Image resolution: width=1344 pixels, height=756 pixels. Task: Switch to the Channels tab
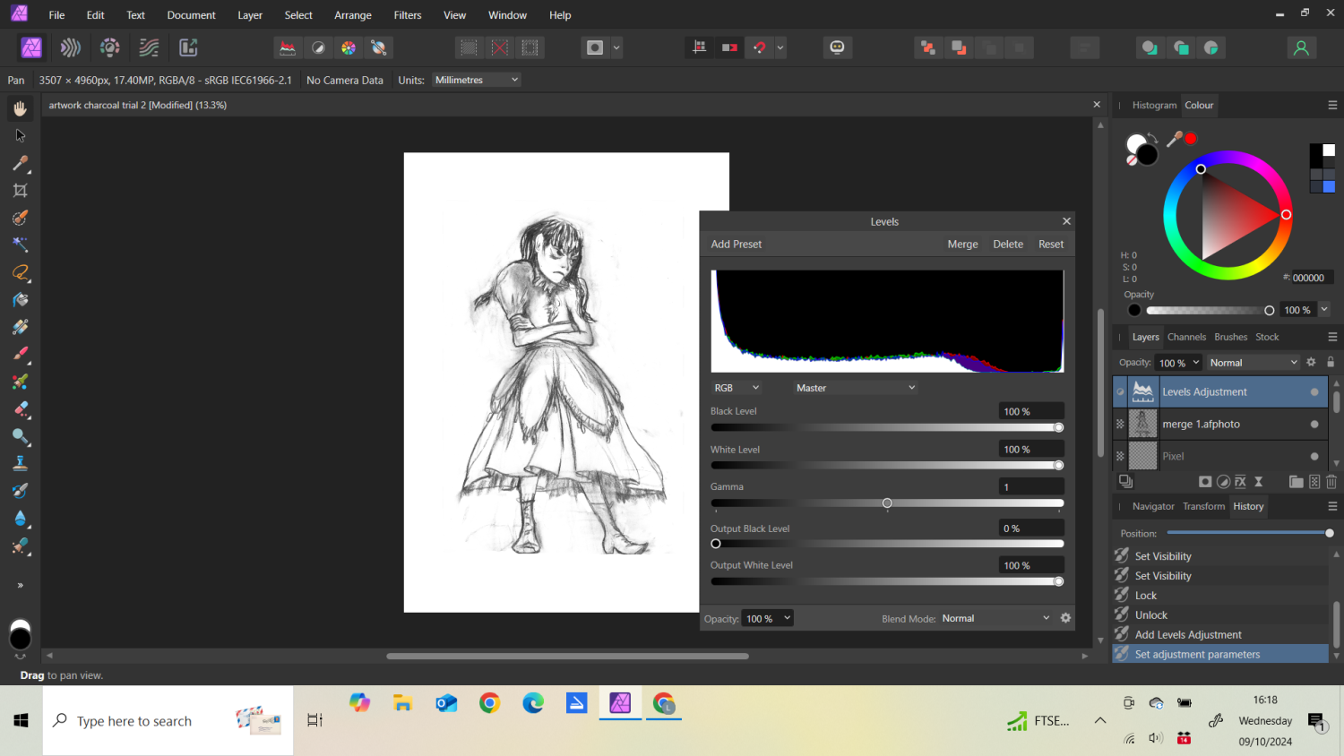(1186, 337)
